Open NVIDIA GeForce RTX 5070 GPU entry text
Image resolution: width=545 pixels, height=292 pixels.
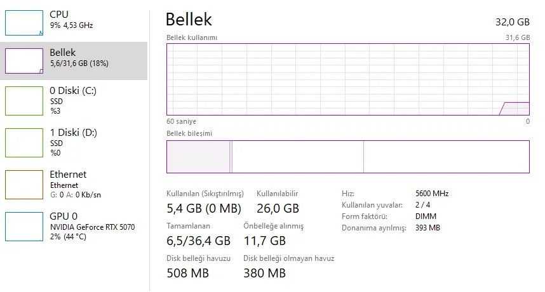click(x=92, y=227)
